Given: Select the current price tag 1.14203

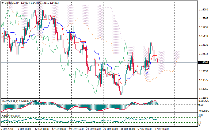Looking at the screenshot, I should click(x=203, y=63).
